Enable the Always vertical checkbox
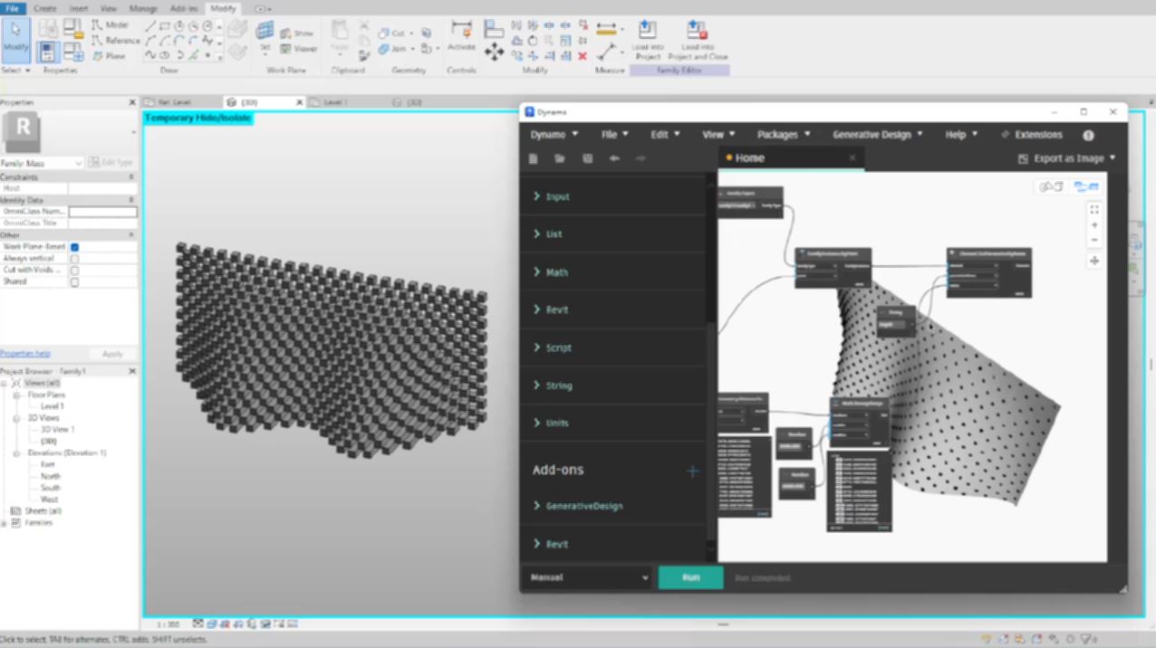The height and width of the screenshot is (648, 1156). point(74,258)
